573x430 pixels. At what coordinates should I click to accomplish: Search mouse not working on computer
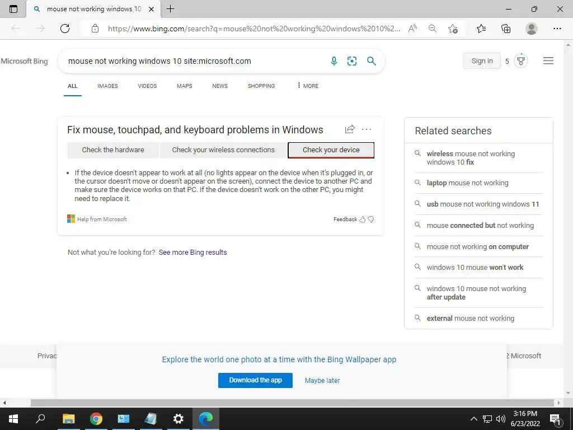478,246
